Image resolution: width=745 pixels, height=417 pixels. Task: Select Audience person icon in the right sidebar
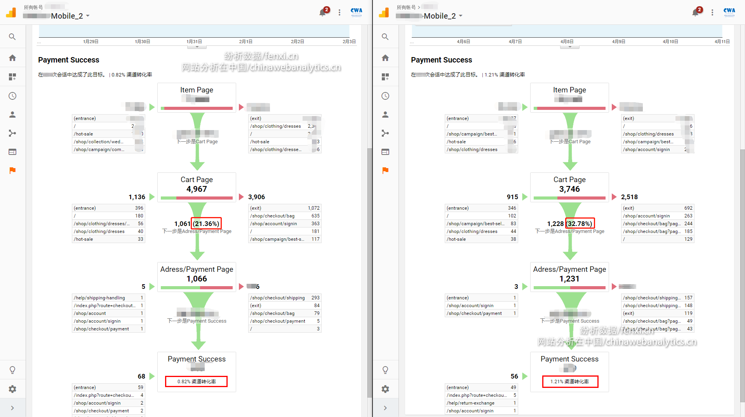(385, 115)
